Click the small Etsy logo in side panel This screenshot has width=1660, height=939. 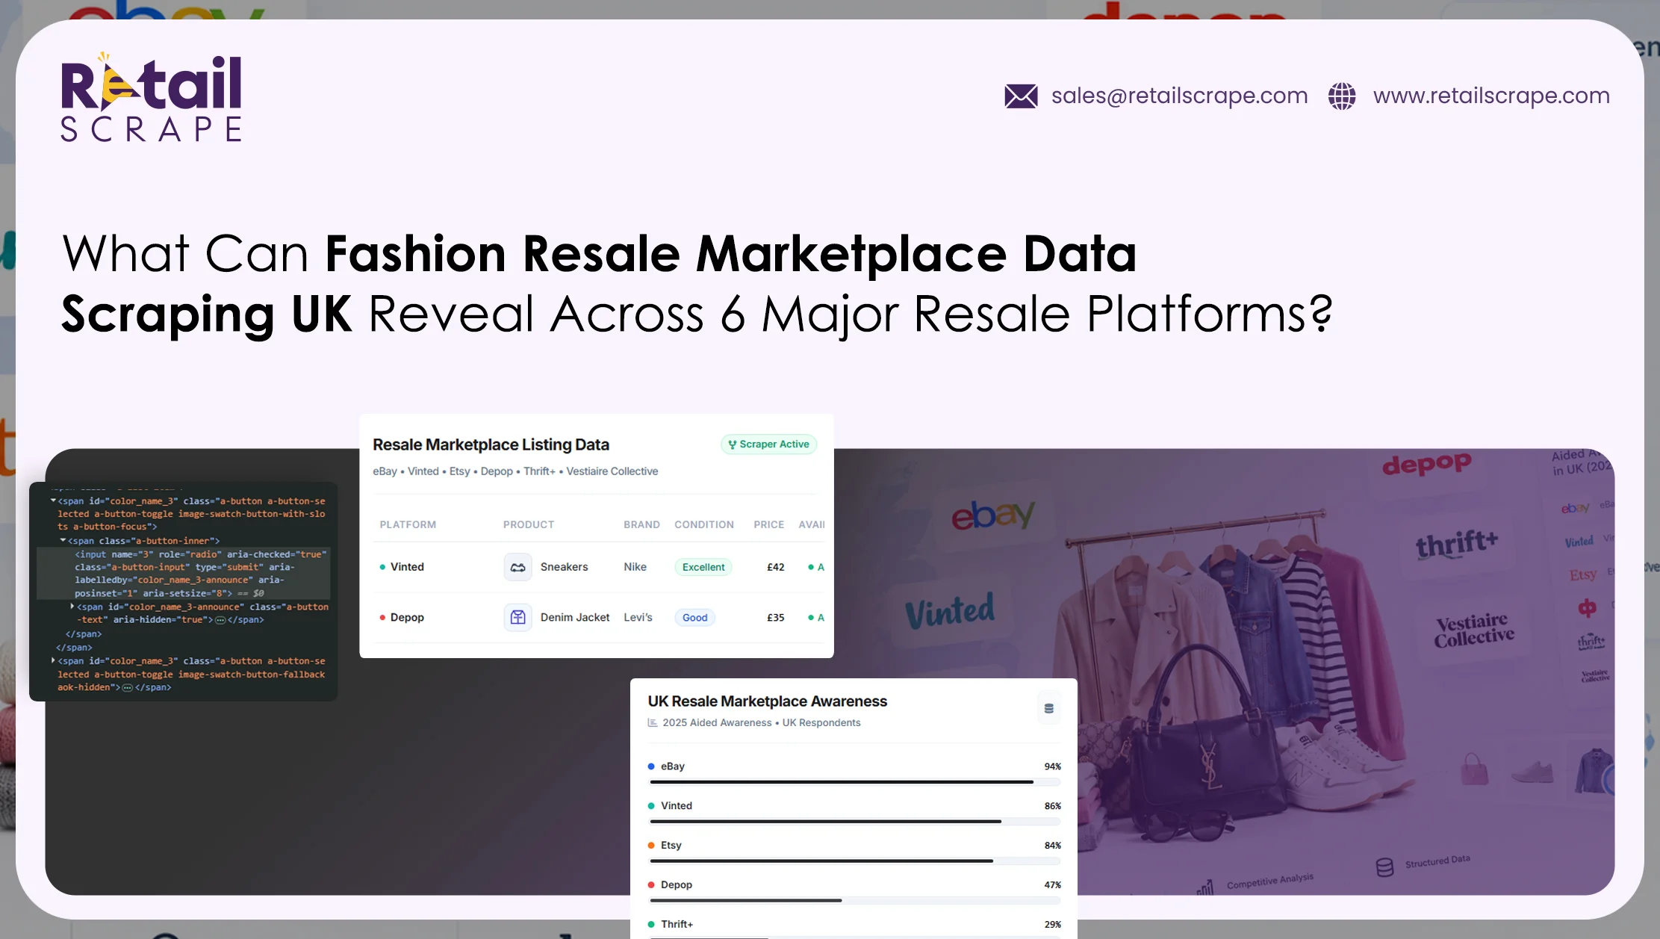pyautogui.click(x=1582, y=574)
